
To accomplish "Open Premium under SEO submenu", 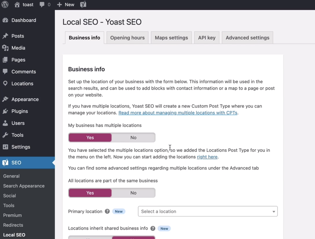I will coord(12,215).
